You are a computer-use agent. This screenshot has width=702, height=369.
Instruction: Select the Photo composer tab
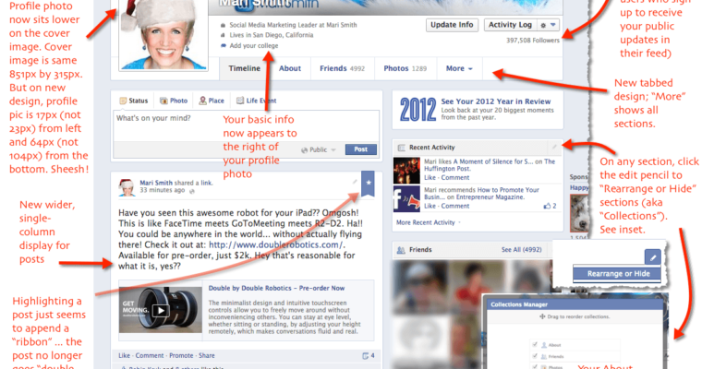point(174,101)
